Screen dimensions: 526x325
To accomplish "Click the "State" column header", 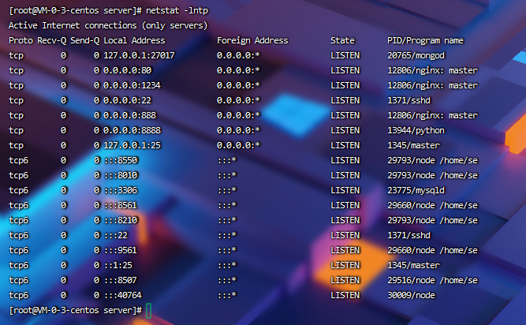I will click(x=343, y=40).
